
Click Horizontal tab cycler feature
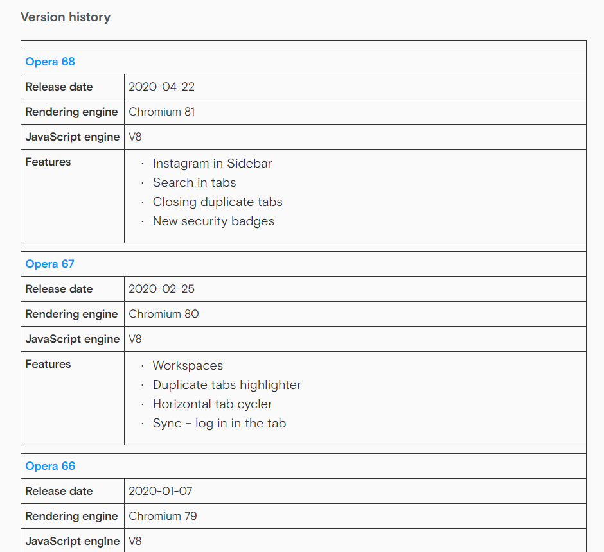pyautogui.click(x=212, y=404)
